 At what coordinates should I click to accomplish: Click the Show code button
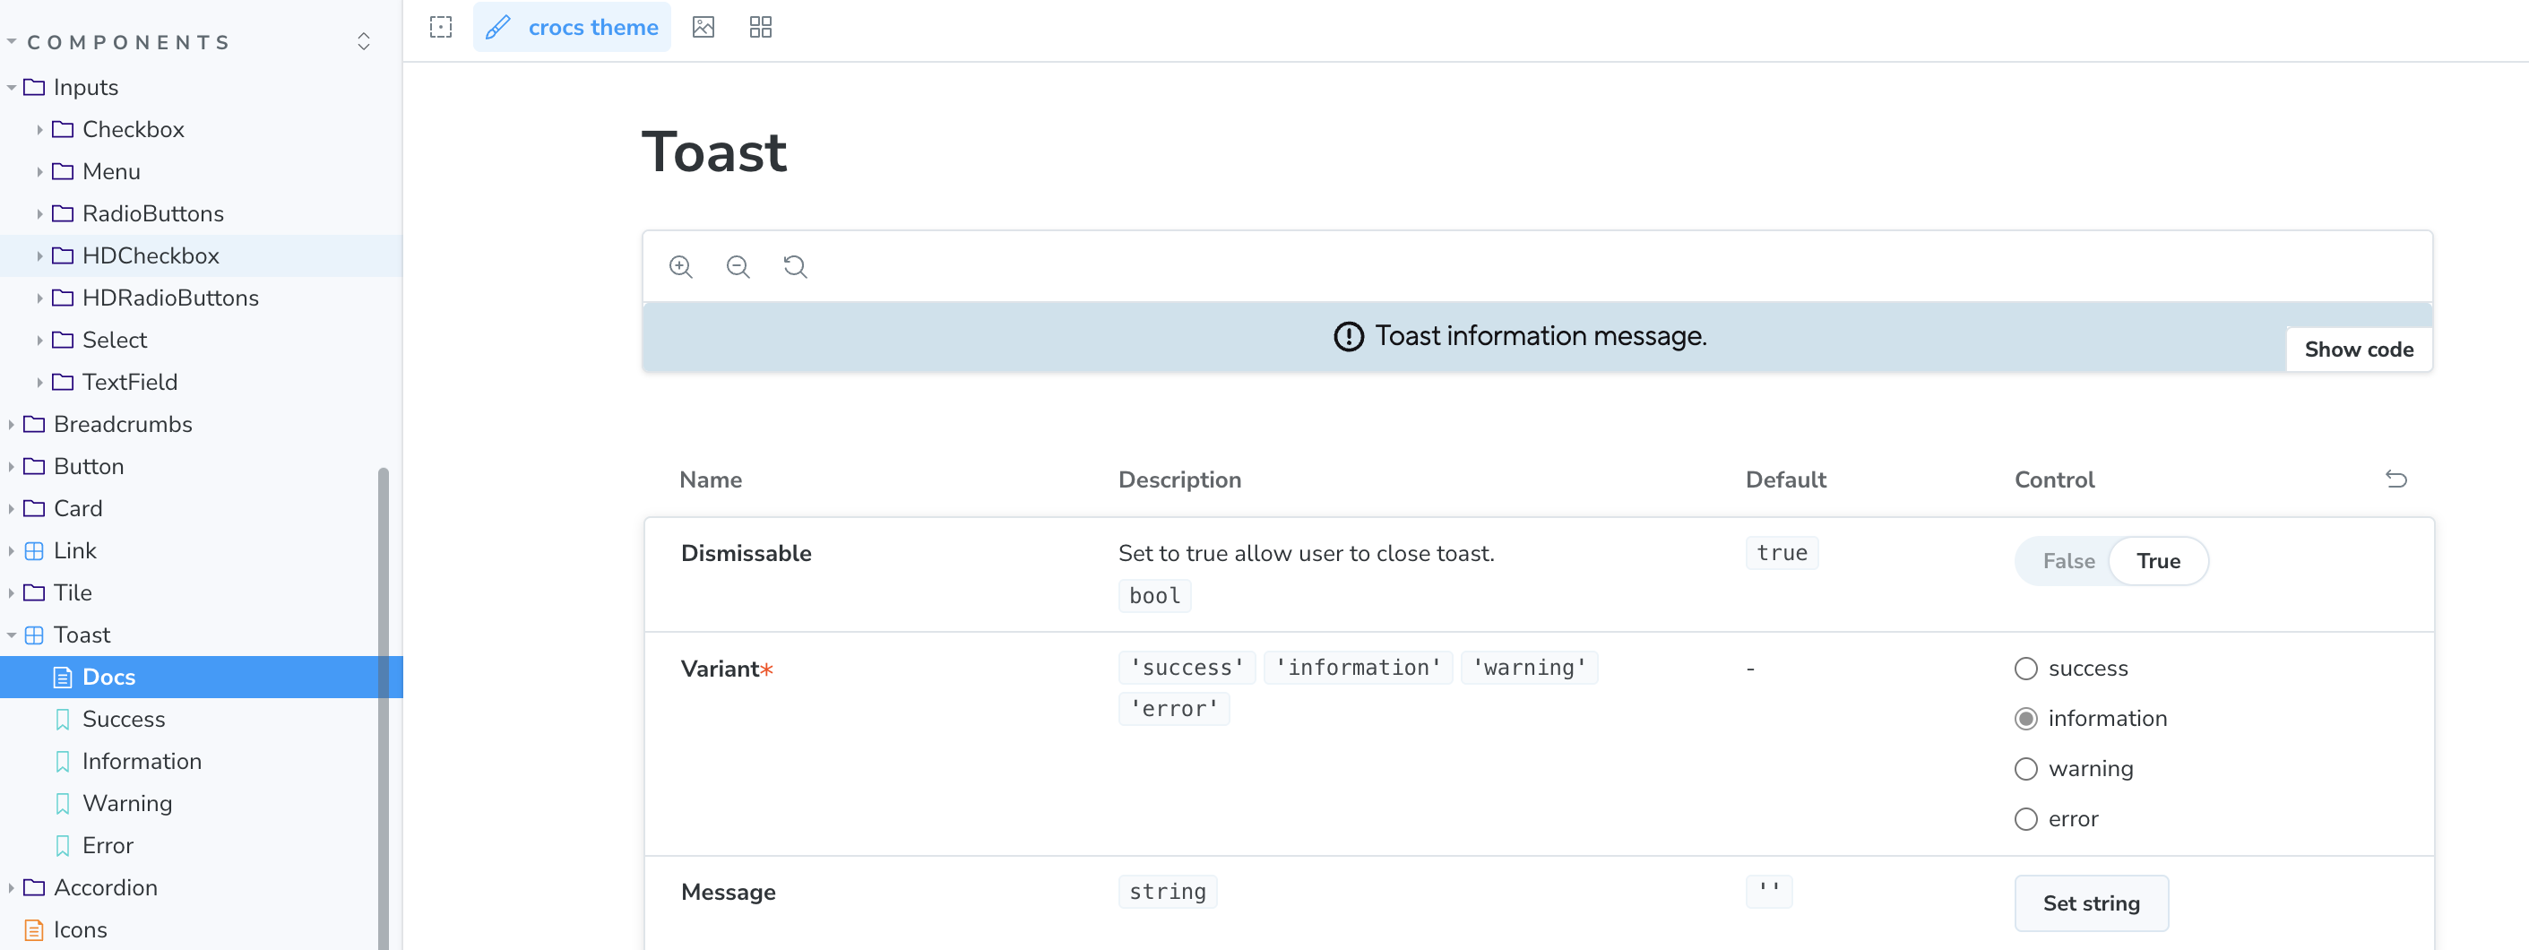[x=2358, y=350]
